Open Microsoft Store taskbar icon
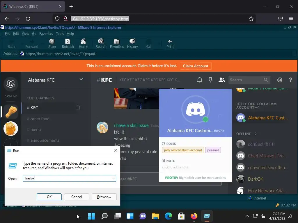 point(181,216)
